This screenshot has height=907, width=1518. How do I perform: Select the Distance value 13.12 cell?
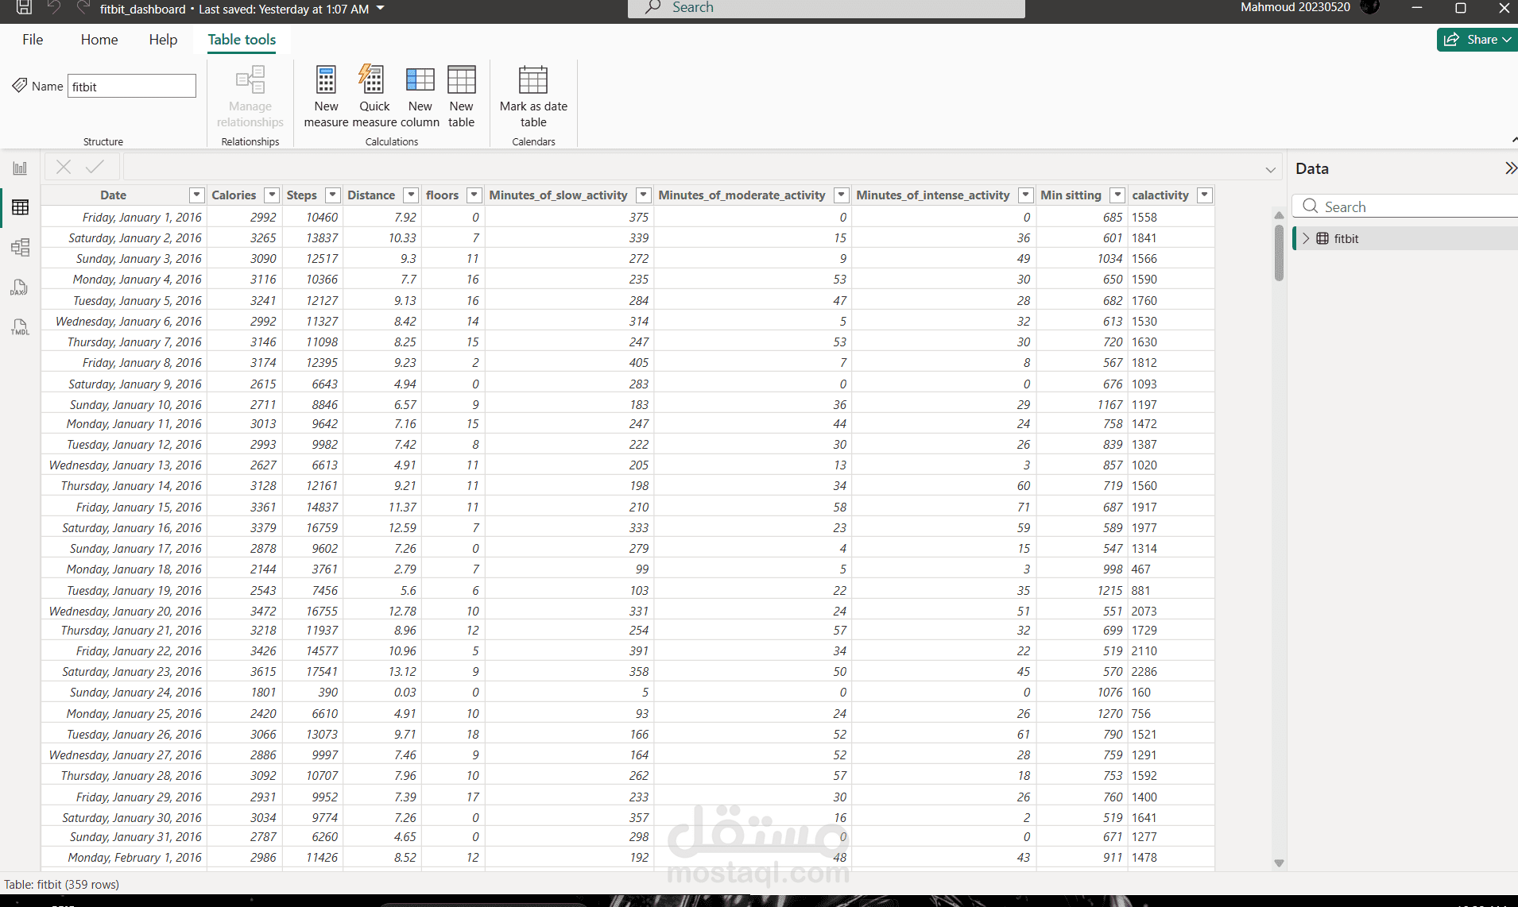click(x=383, y=672)
